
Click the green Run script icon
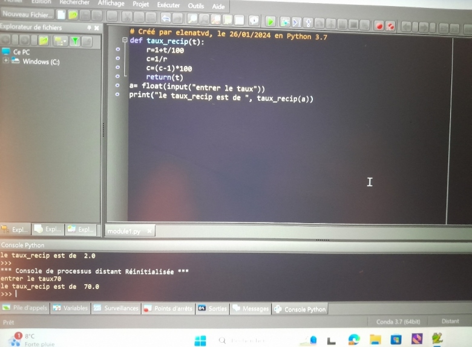(x=270, y=22)
